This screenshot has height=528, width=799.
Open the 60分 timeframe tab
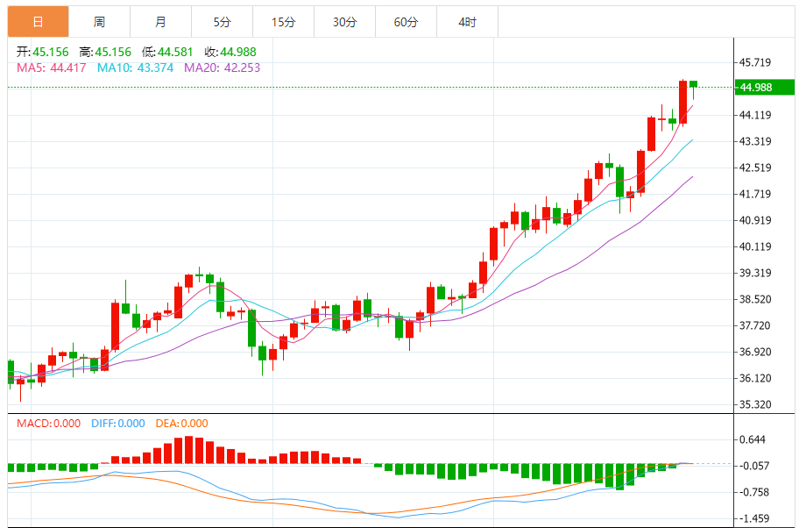tap(407, 22)
